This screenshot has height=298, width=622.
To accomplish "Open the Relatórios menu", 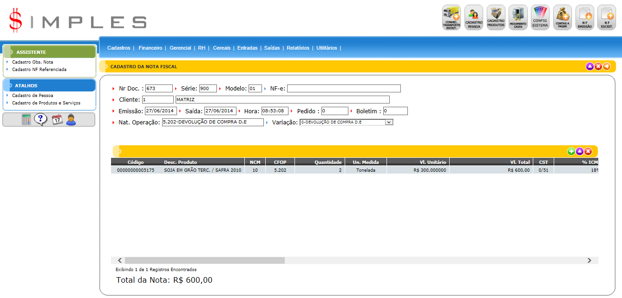I will [x=298, y=48].
